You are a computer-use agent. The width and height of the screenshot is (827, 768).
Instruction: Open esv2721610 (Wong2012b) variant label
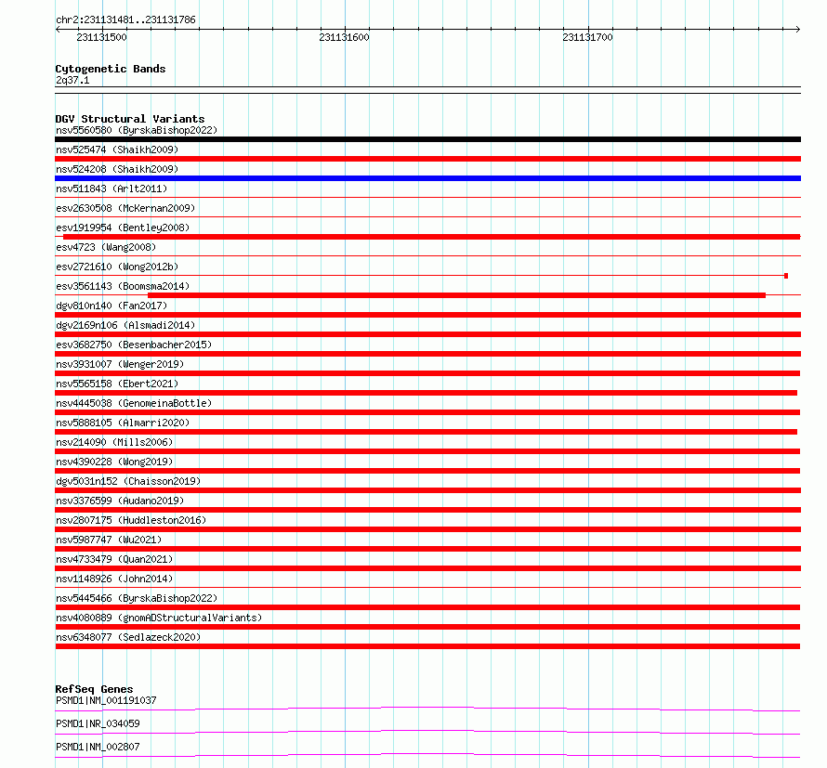click(117, 267)
